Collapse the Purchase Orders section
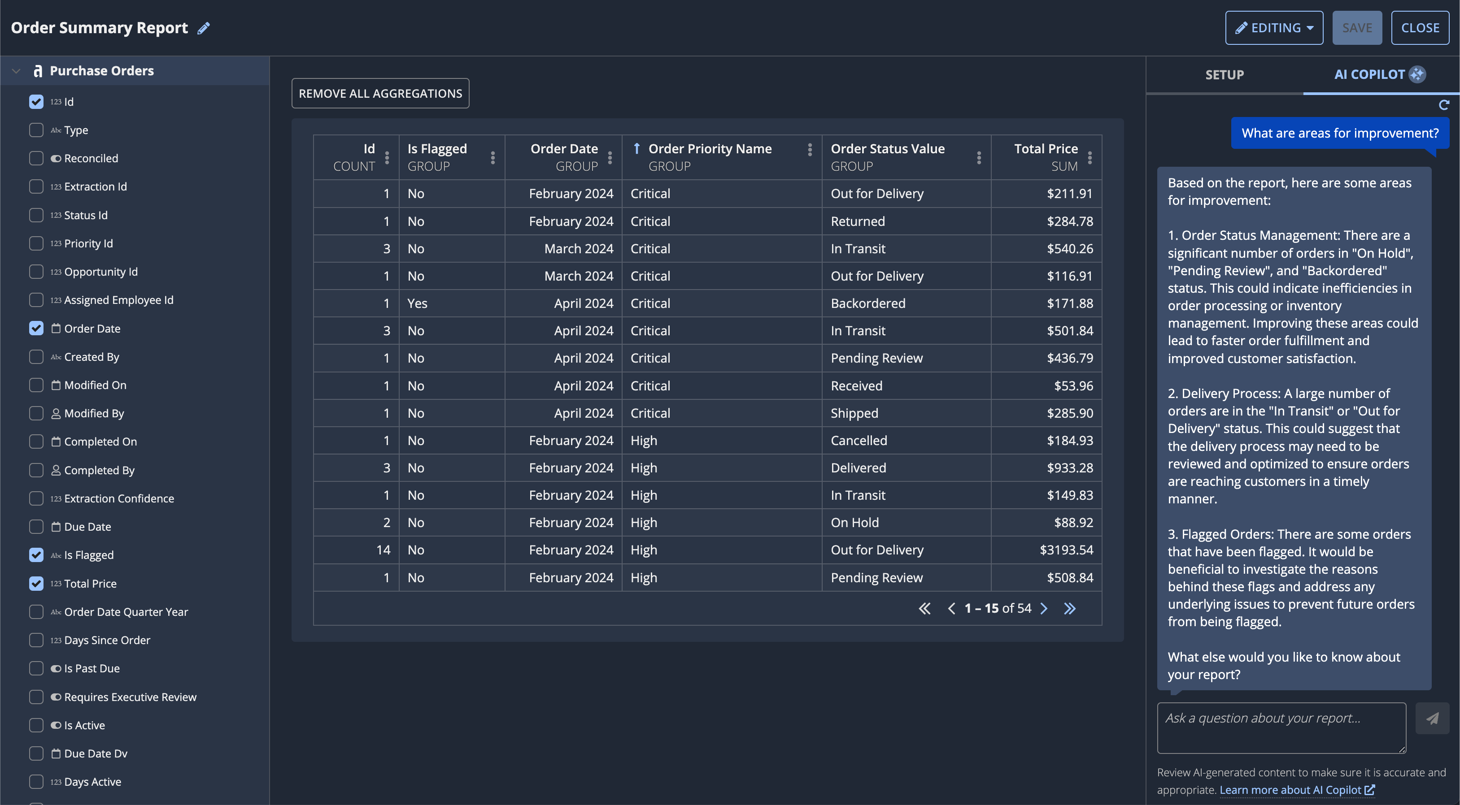The image size is (1460, 805). tap(17, 71)
